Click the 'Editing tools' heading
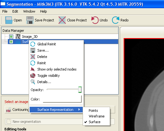The image size is (164, 131). click(15, 129)
